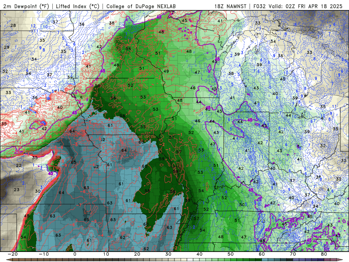Image resolution: width=349 pixels, height=262 pixels.
Task: Click the "College of DuPage NEXLAB" header text
Action: pyautogui.click(x=141, y=7)
